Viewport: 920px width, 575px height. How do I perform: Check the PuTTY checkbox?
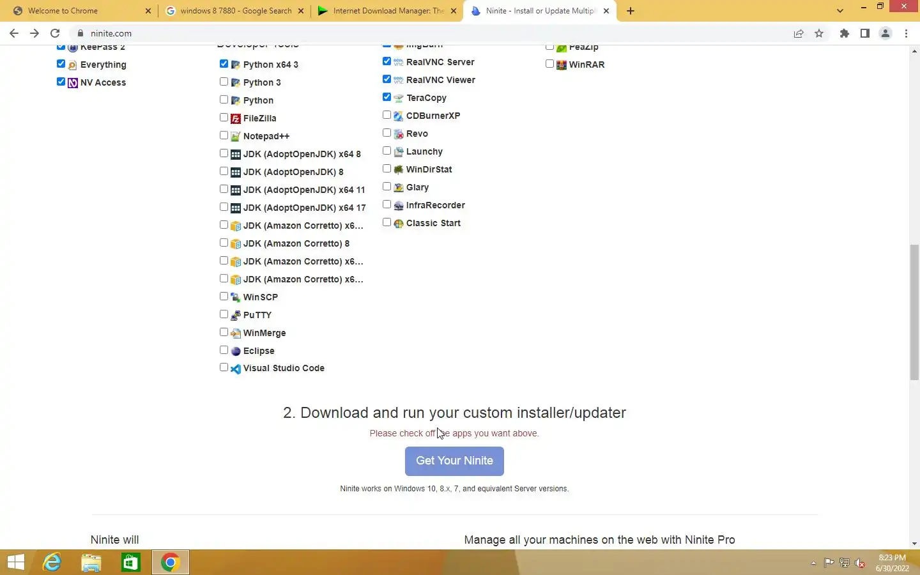[x=224, y=314]
